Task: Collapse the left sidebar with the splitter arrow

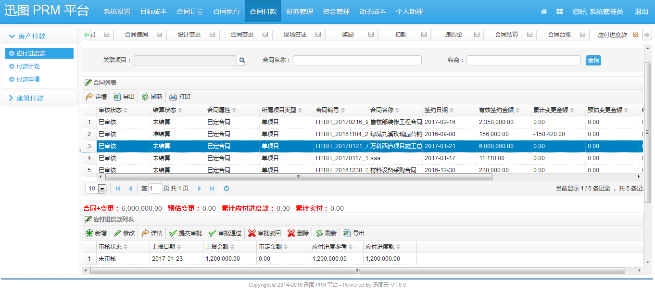Action: [x=80, y=151]
